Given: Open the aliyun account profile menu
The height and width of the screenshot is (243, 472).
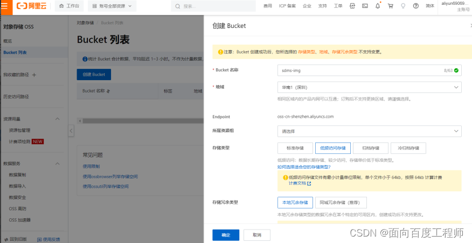Looking at the screenshot, I should click(x=455, y=6).
